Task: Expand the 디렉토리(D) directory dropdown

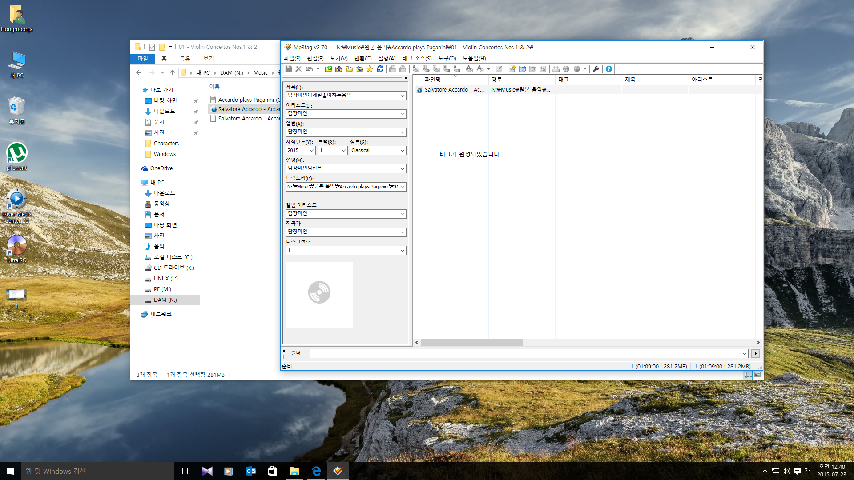Action: tap(402, 187)
